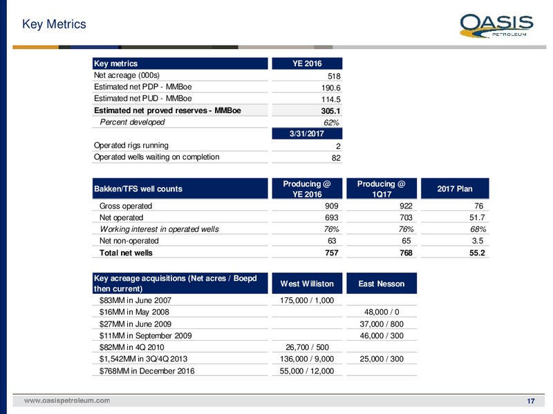
Task: Select the Key Metrics slide title
Action: 54,24
